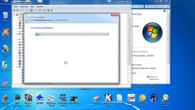
Task: Open VCDS desktop shortcut
Action: point(51,100)
